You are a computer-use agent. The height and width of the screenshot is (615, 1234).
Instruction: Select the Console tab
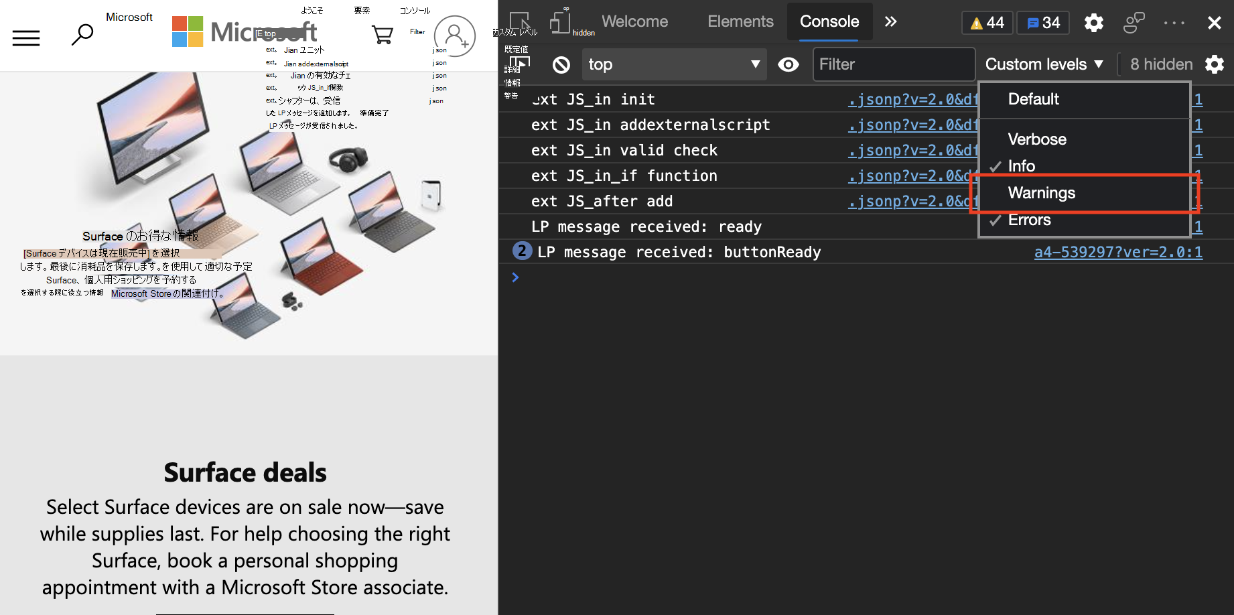[x=829, y=21]
